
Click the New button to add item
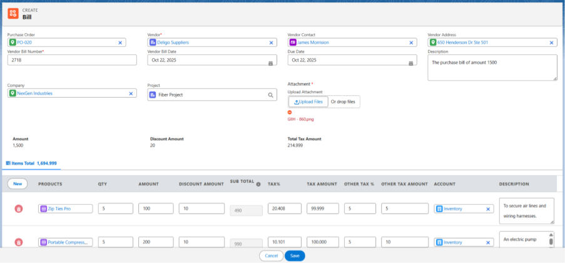pos(18,184)
